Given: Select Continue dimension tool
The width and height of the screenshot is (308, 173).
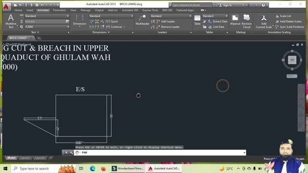Looking at the screenshot, I should click(114, 27).
